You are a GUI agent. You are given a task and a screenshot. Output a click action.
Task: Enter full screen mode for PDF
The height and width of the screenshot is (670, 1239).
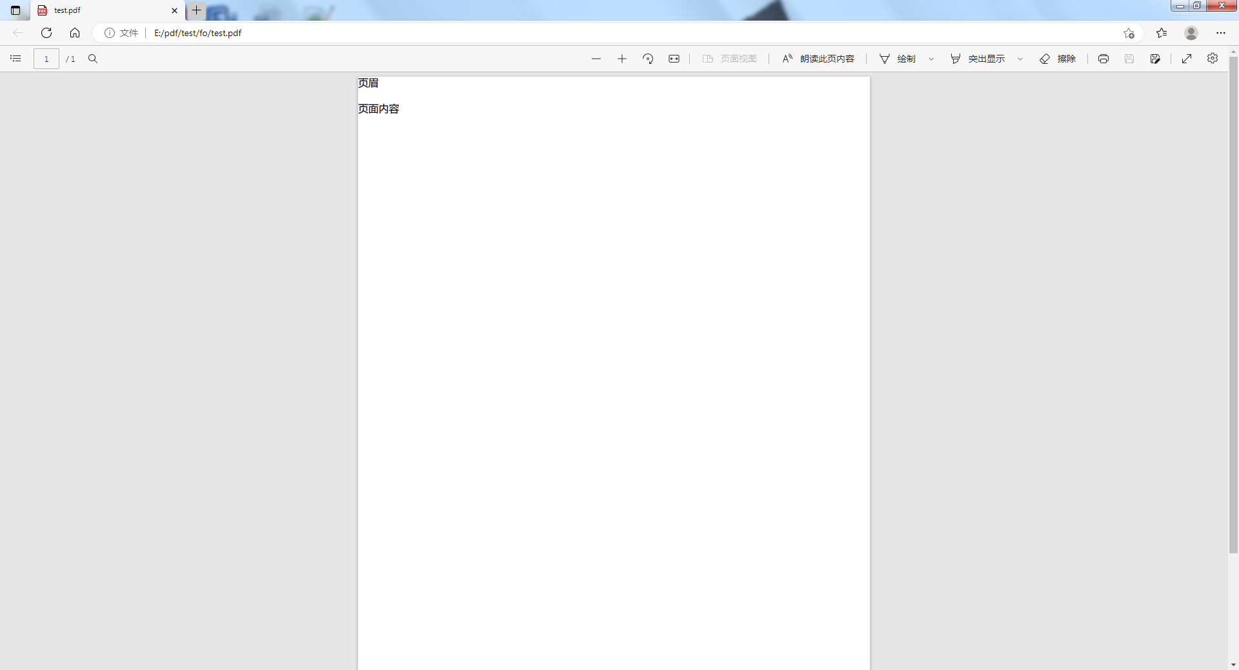1186,59
